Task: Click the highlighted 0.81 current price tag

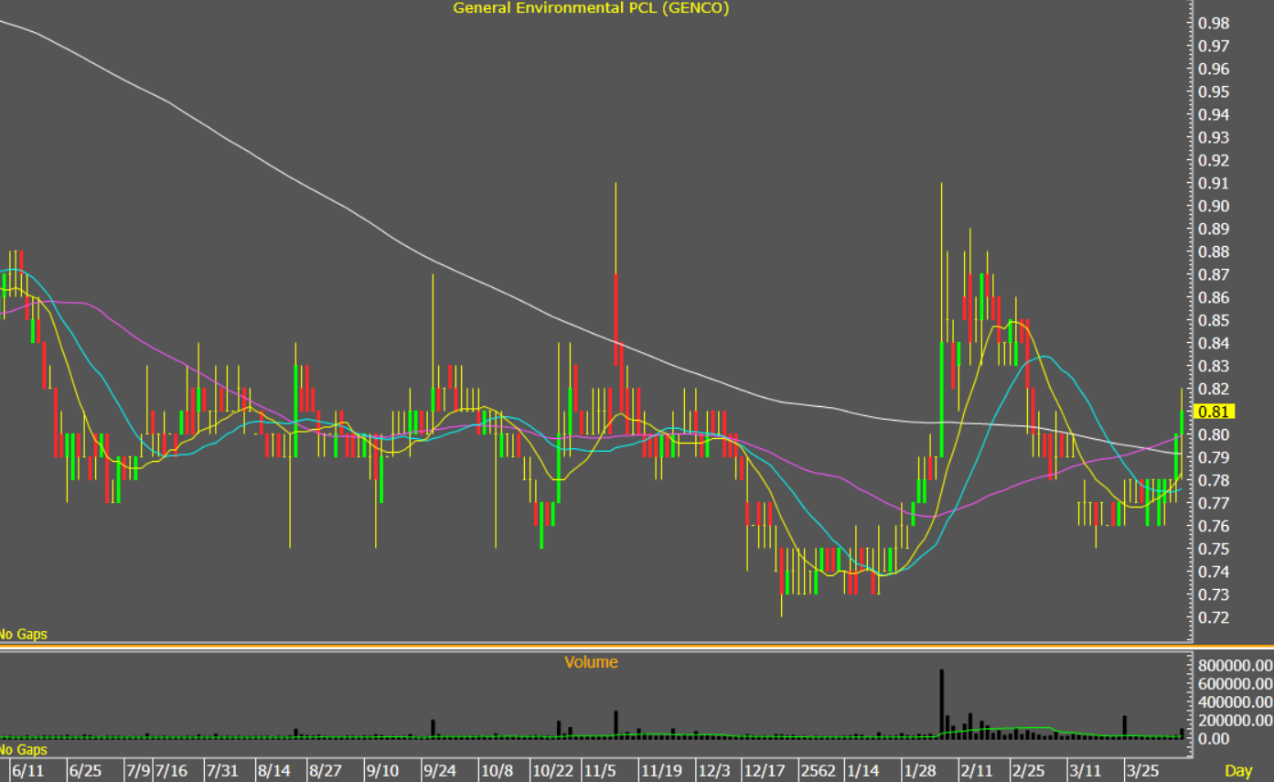Action: pyautogui.click(x=1215, y=412)
